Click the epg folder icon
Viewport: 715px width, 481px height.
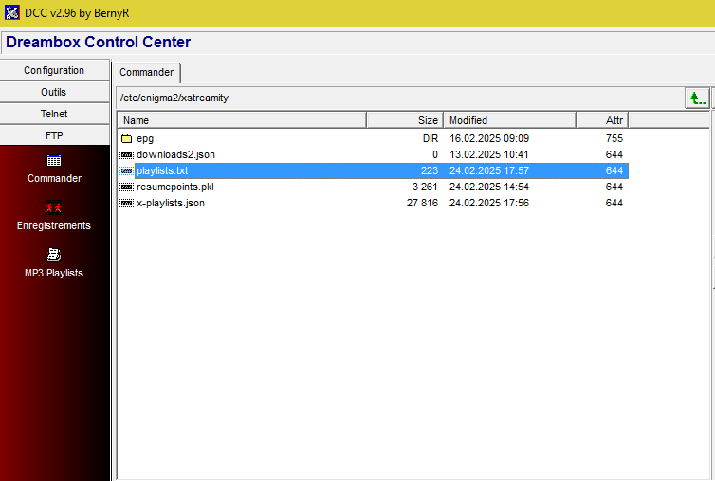[x=126, y=138]
